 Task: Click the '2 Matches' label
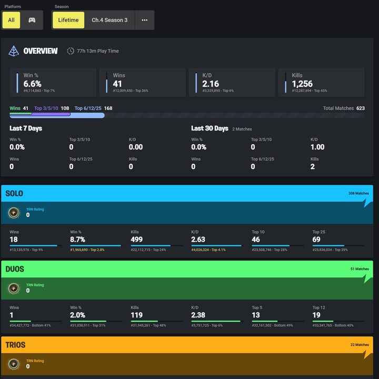(242, 129)
